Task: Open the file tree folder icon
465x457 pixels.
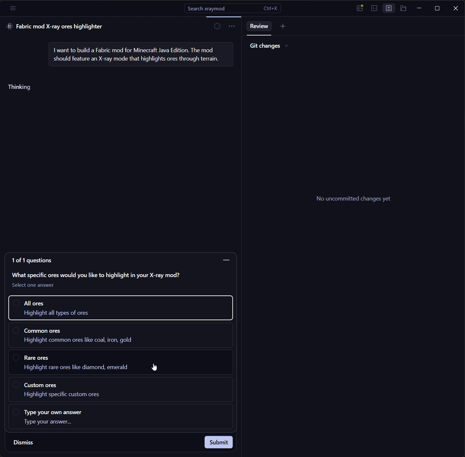Action: pos(403,8)
